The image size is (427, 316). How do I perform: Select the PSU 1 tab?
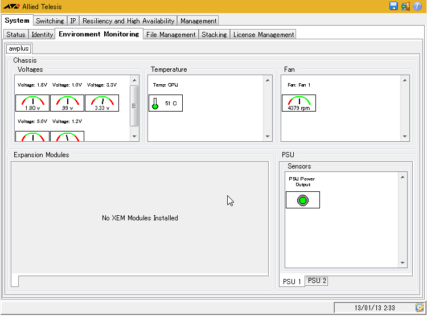291,281
